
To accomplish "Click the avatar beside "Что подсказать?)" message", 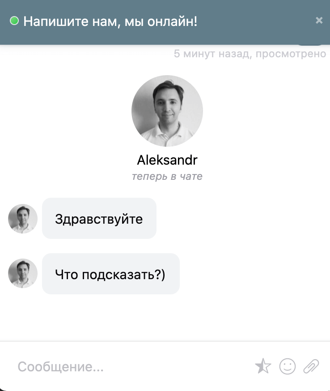I will (x=23, y=273).
